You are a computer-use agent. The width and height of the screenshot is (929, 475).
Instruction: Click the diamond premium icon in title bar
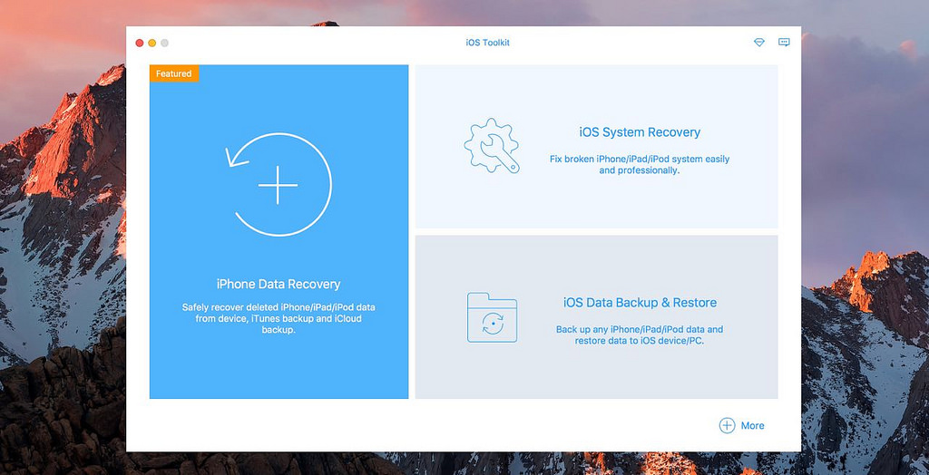click(759, 43)
